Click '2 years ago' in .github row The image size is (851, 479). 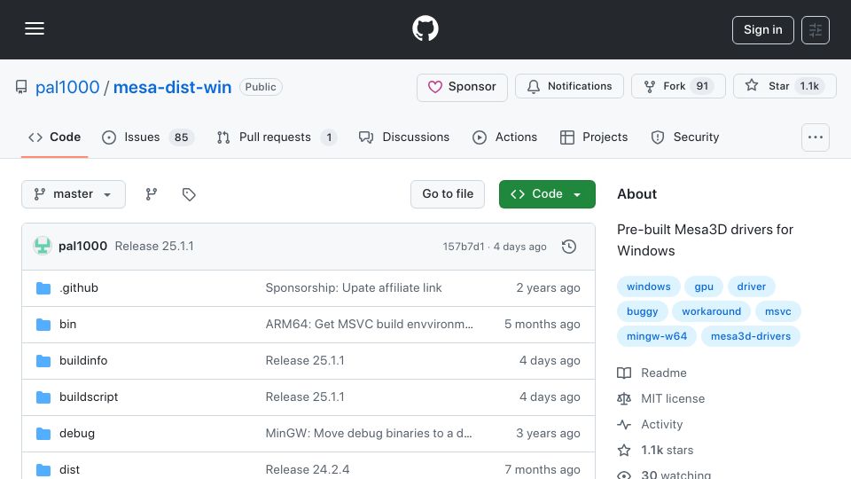[548, 287]
